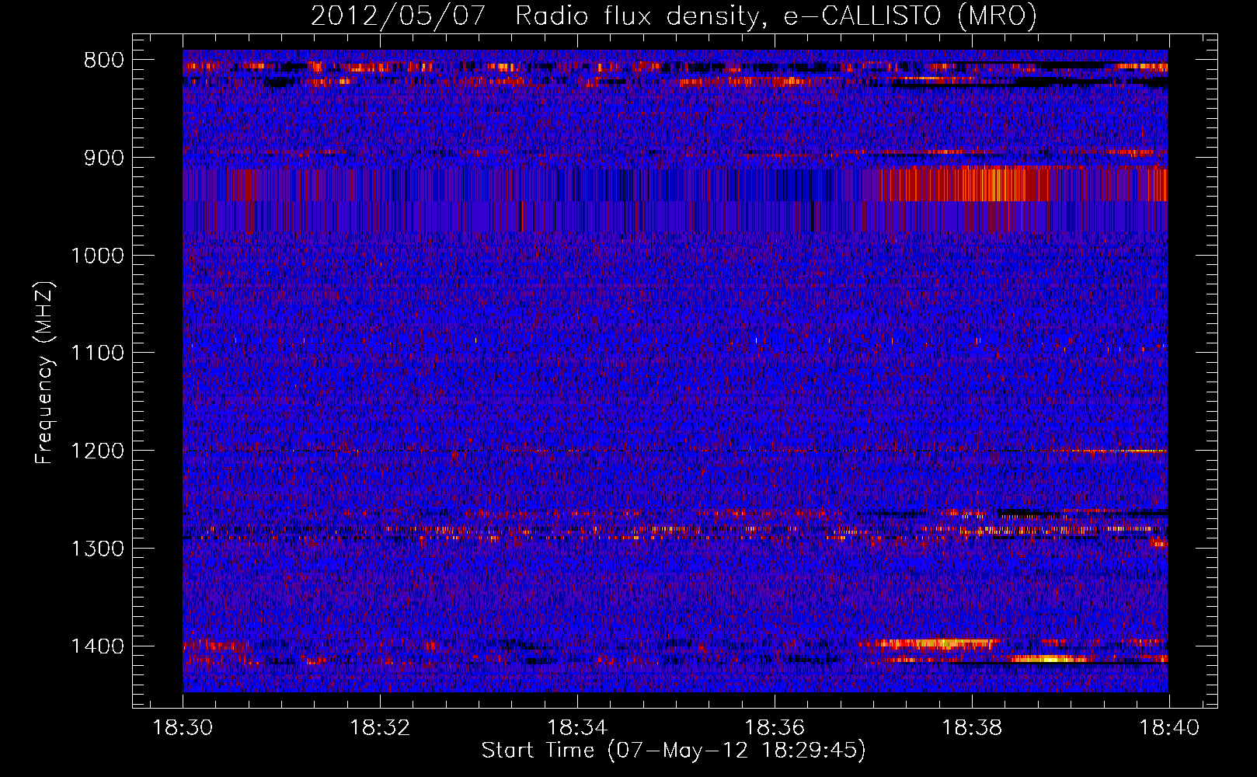The image size is (1257, 777).
Task: Click the 18:40 time tick label
Action: [1169, 728]
